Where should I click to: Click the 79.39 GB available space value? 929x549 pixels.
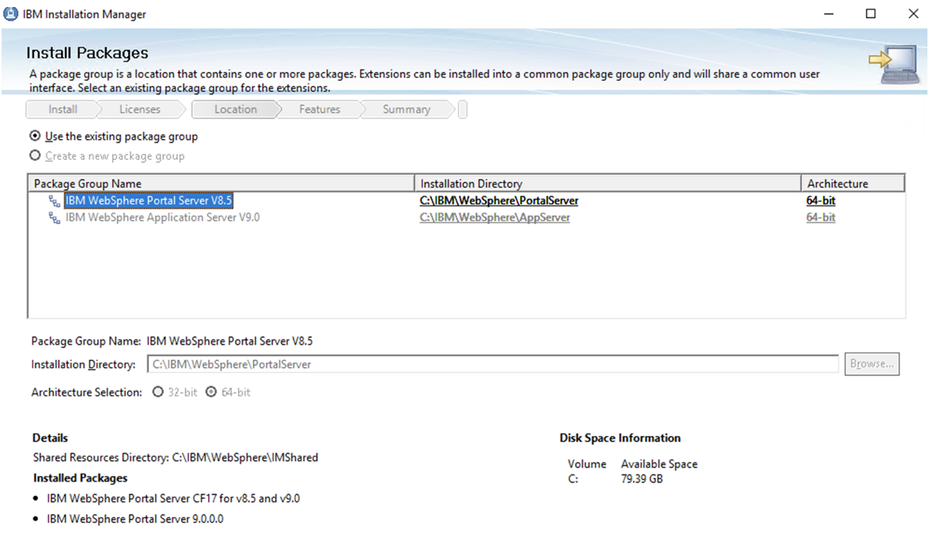[x=642, y=479]
